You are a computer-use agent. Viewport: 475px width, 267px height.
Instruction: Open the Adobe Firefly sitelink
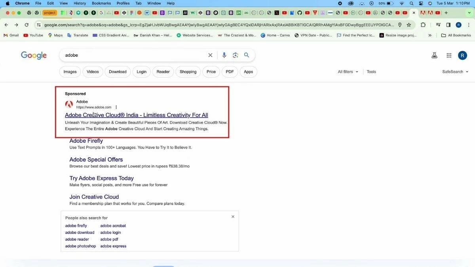point(86,141)
